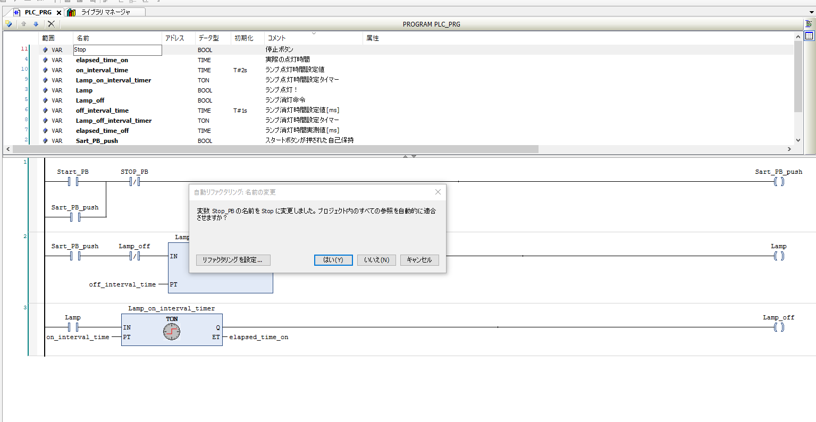Click the Sart_PB_push contact in rung 2

(75, 256)
